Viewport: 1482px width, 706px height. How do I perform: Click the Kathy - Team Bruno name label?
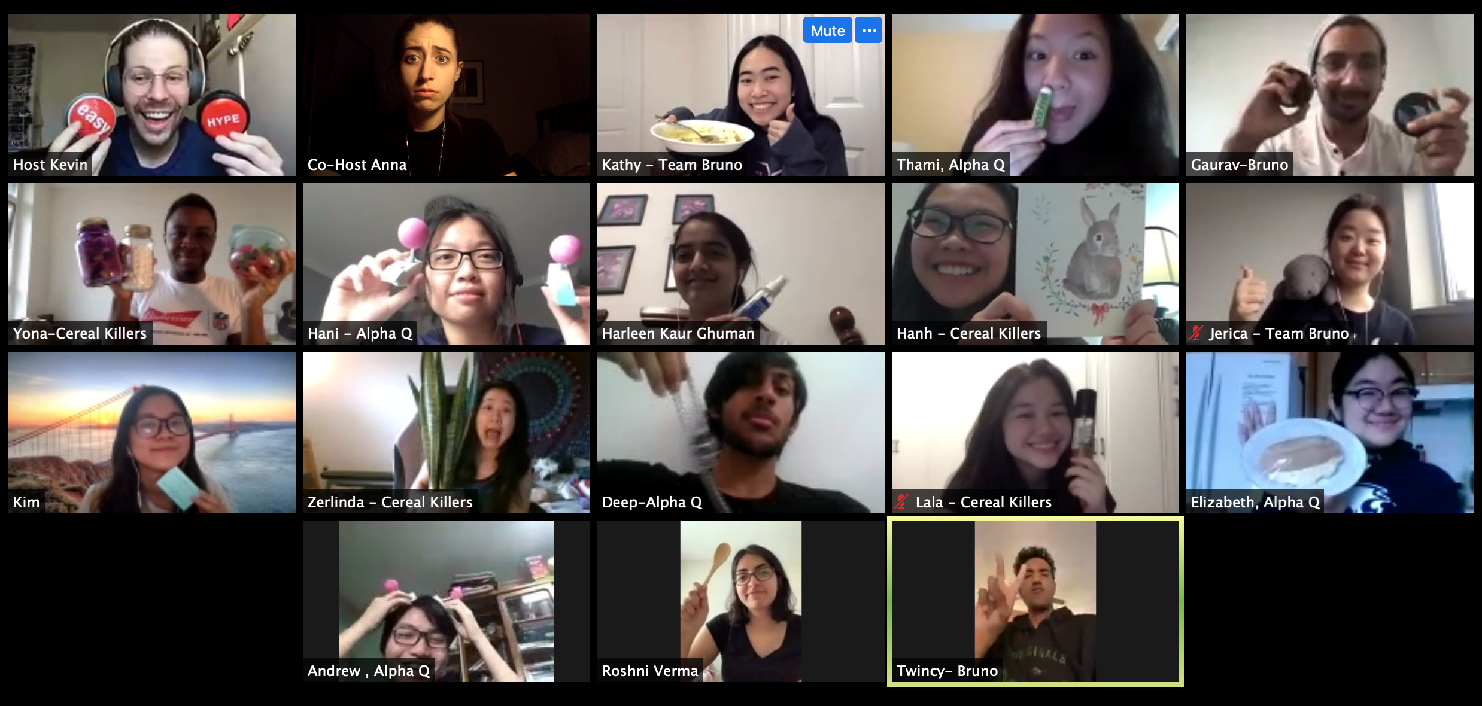pos(672,165)
